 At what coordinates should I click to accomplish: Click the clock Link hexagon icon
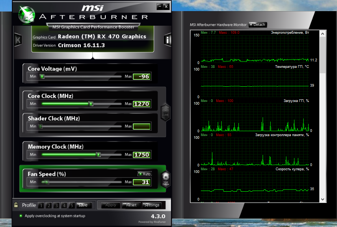tap(166, 113)
